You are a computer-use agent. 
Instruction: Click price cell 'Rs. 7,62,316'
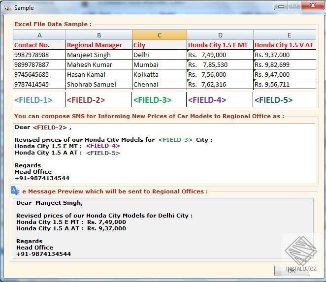coord(220,84)
